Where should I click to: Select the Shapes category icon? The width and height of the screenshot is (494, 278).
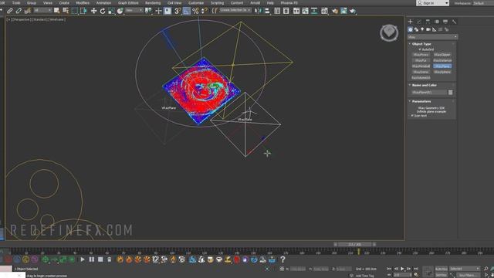(416, 29)
